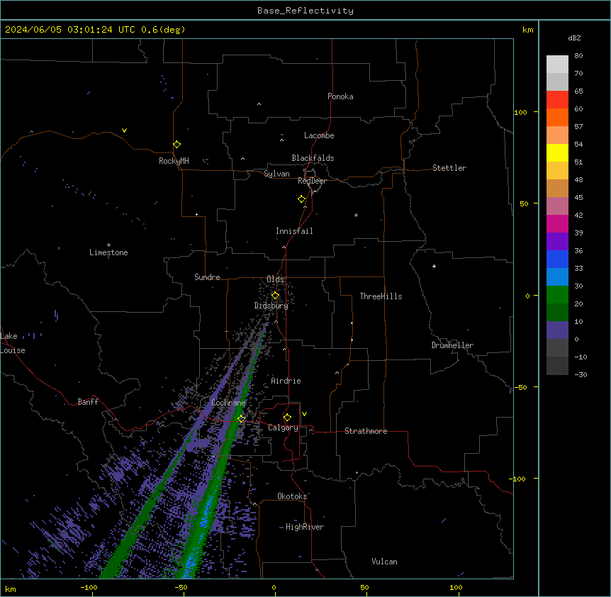
Task: Select the orange 57–60 dBZ legend swatch
Action: click(557, 117)
